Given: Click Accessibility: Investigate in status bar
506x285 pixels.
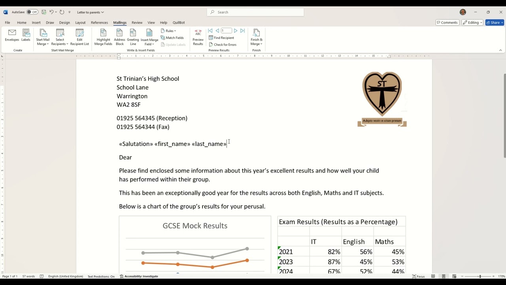Looking at the screenshot, I should (139, 276).
